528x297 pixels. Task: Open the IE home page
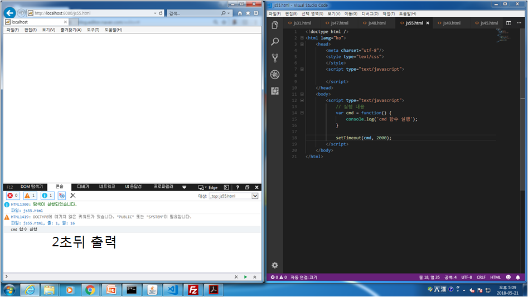tap(240, 13)
